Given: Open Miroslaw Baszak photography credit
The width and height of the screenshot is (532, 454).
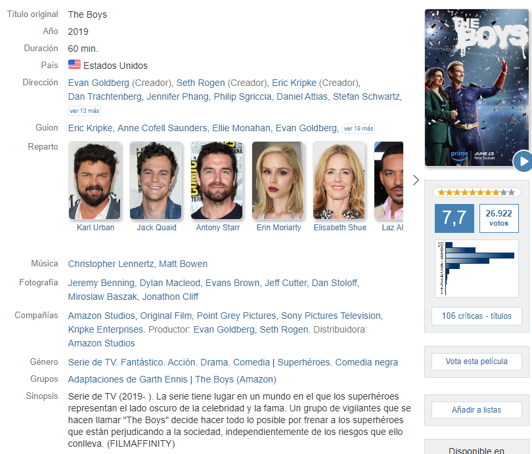Looking at the screenshot, I should coord(102,297).
